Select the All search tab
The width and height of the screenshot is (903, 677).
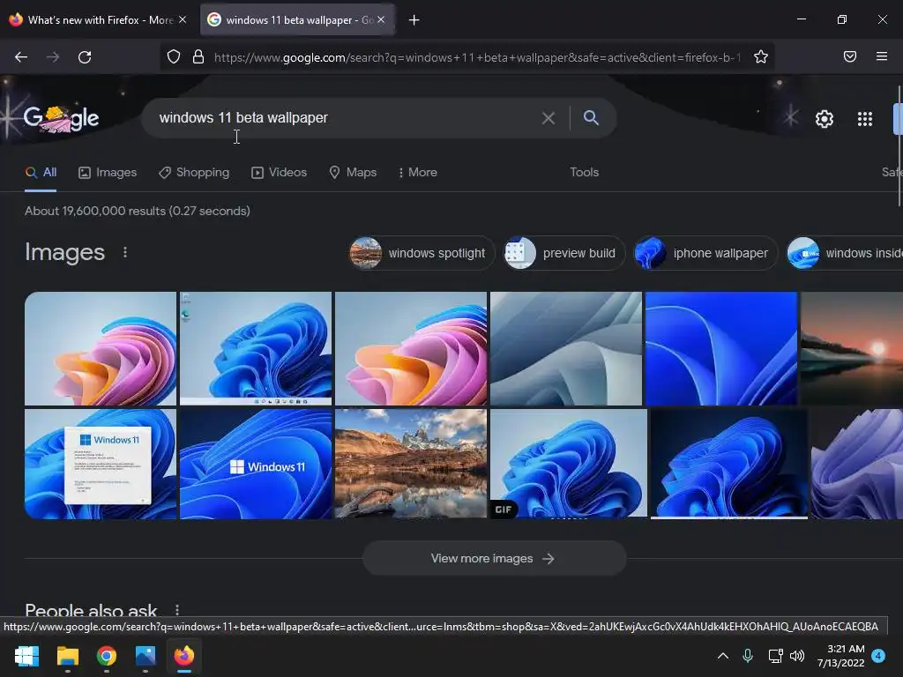point(41,172)
